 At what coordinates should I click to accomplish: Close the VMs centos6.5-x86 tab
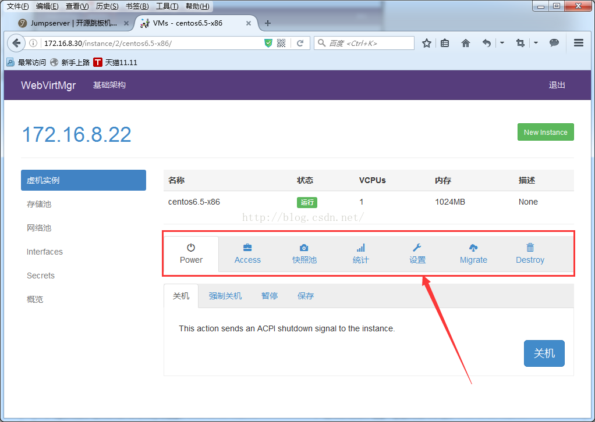249,23
